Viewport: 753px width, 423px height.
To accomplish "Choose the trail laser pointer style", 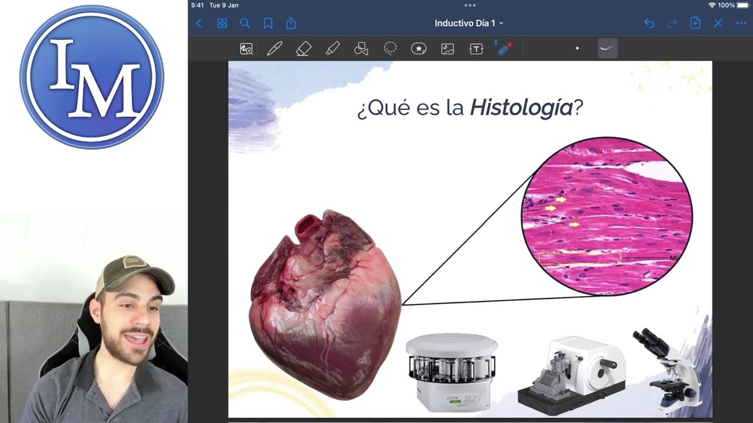I will pyautogui.click(x=608, y=48).
